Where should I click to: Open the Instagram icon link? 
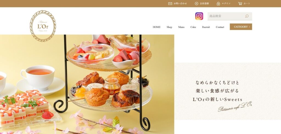click(199, 16)
